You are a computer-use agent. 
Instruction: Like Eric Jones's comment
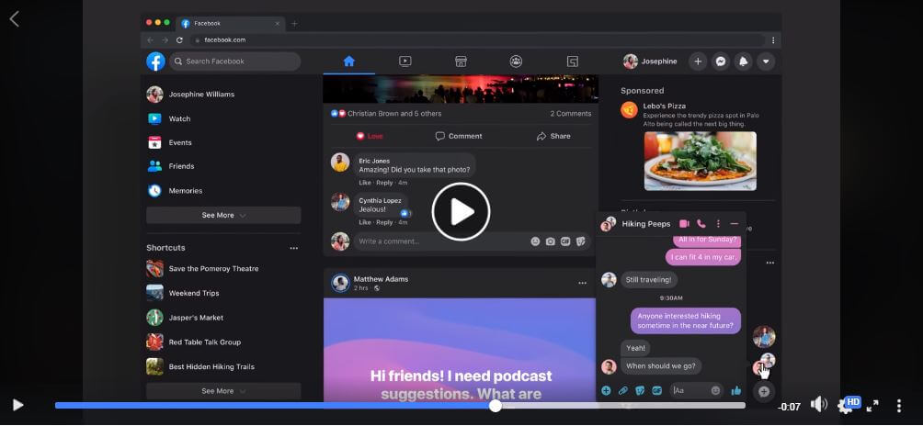pos(365,183)
